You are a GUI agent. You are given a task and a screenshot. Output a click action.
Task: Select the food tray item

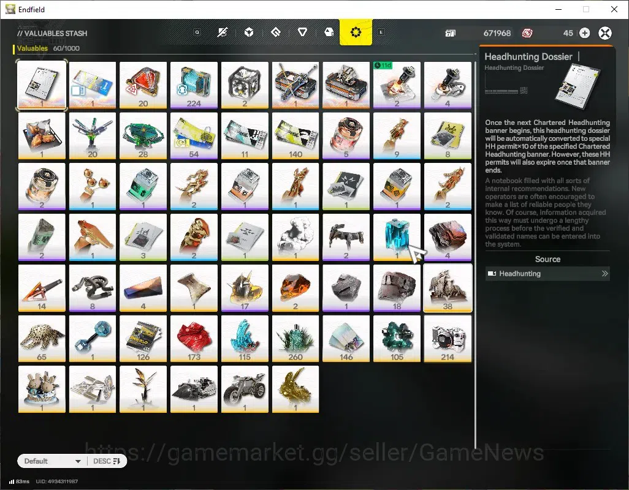(x=42, y=136)
